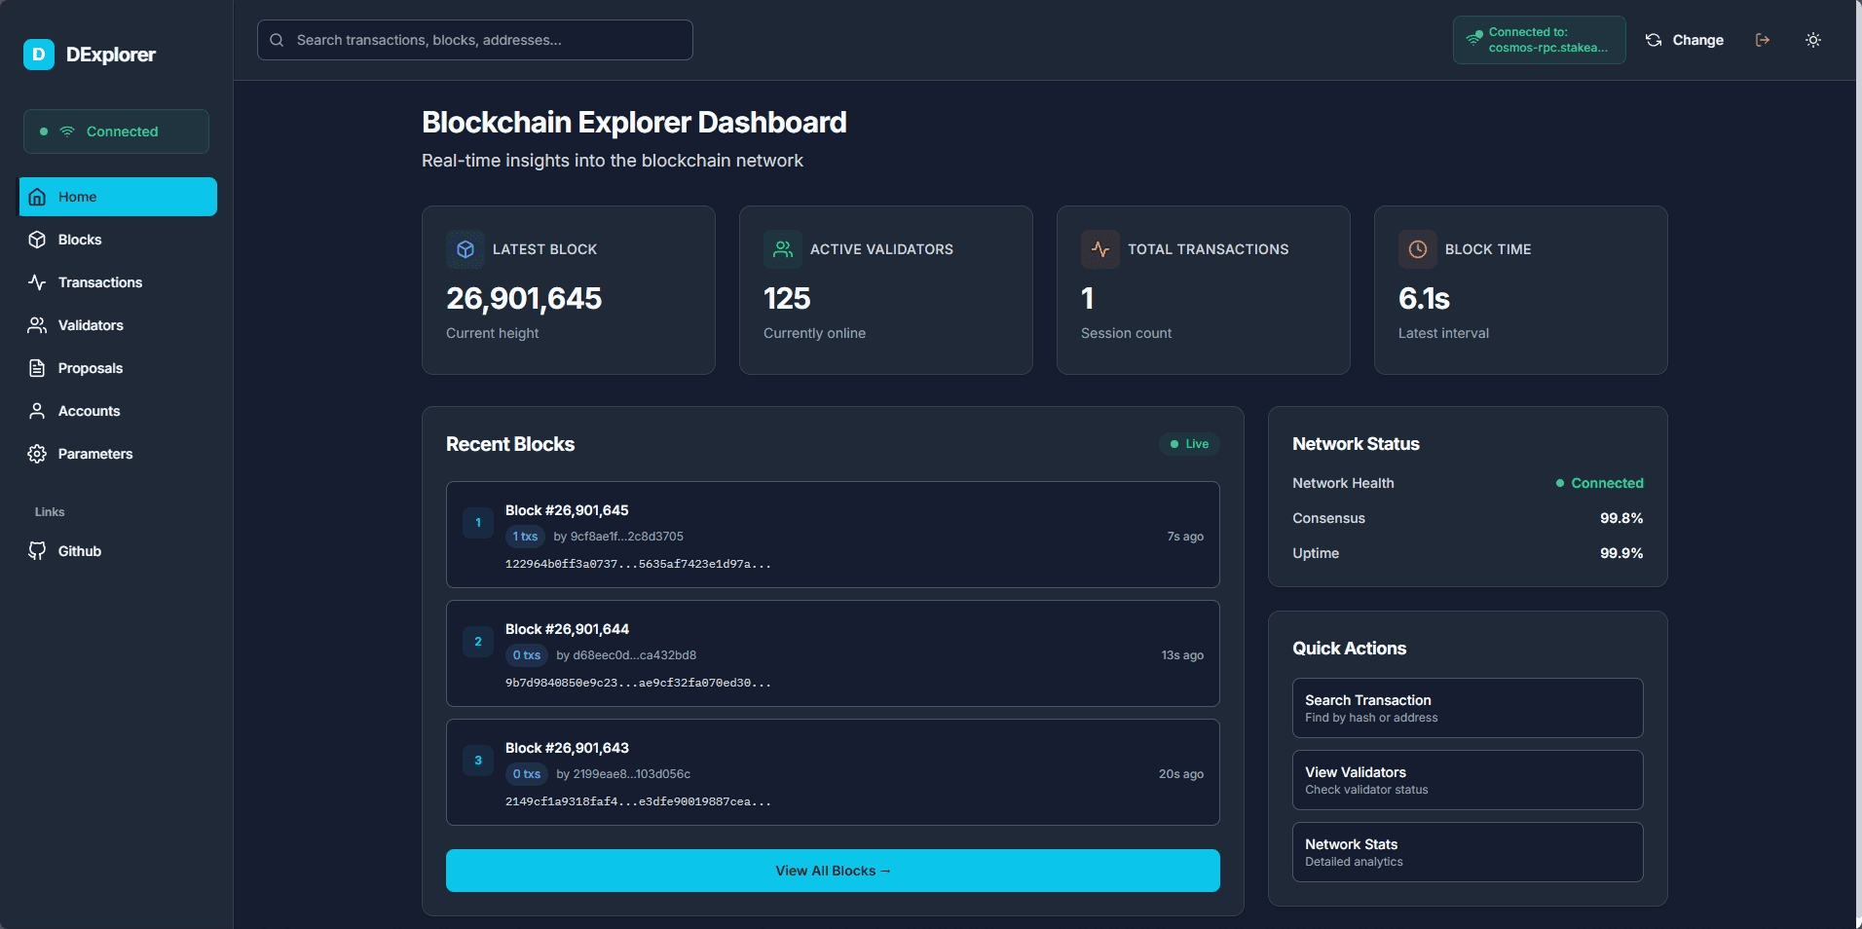Open Validators from the sidebar
Viewport: 1862px width, 929px height.
91,325
